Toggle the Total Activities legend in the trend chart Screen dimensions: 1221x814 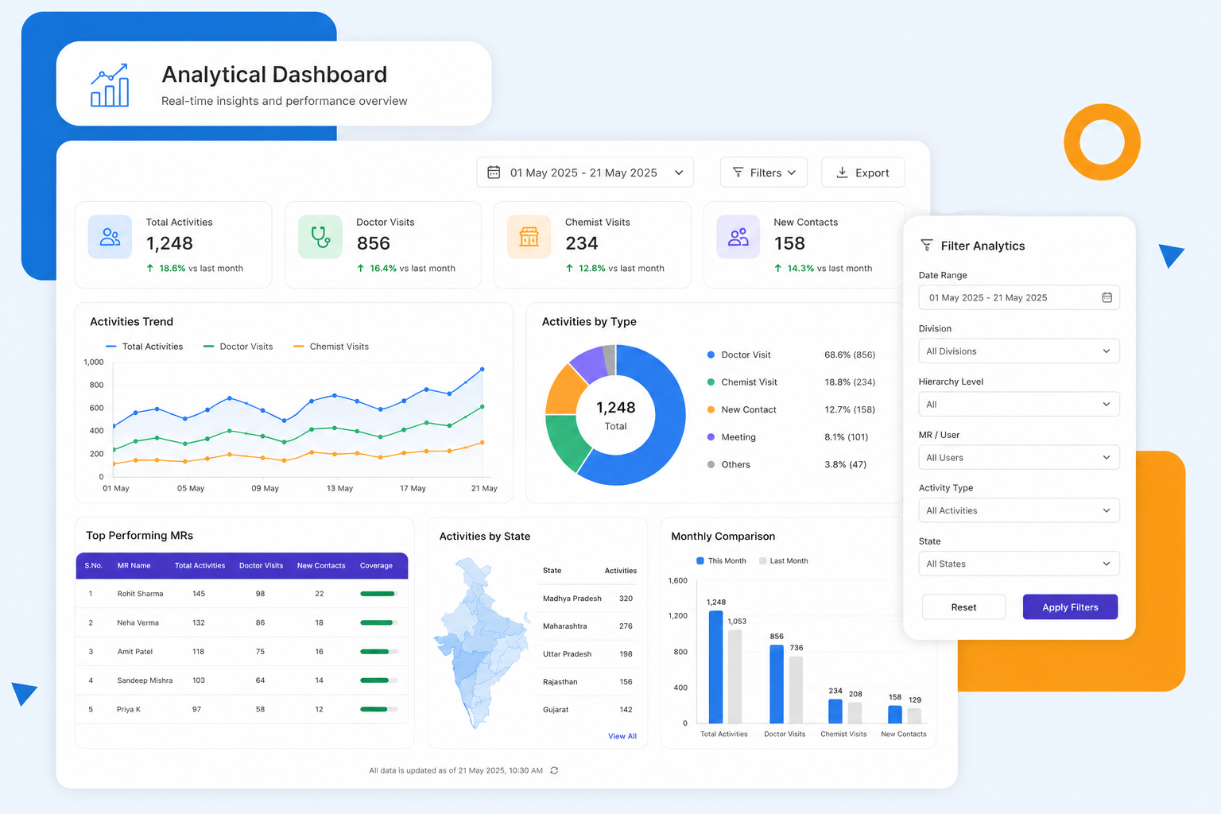[x=145, y=347]
